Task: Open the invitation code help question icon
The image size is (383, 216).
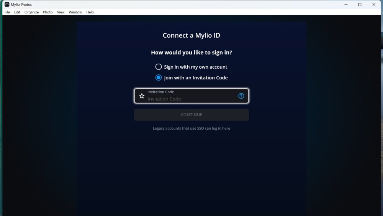Action: pos(241,96)
